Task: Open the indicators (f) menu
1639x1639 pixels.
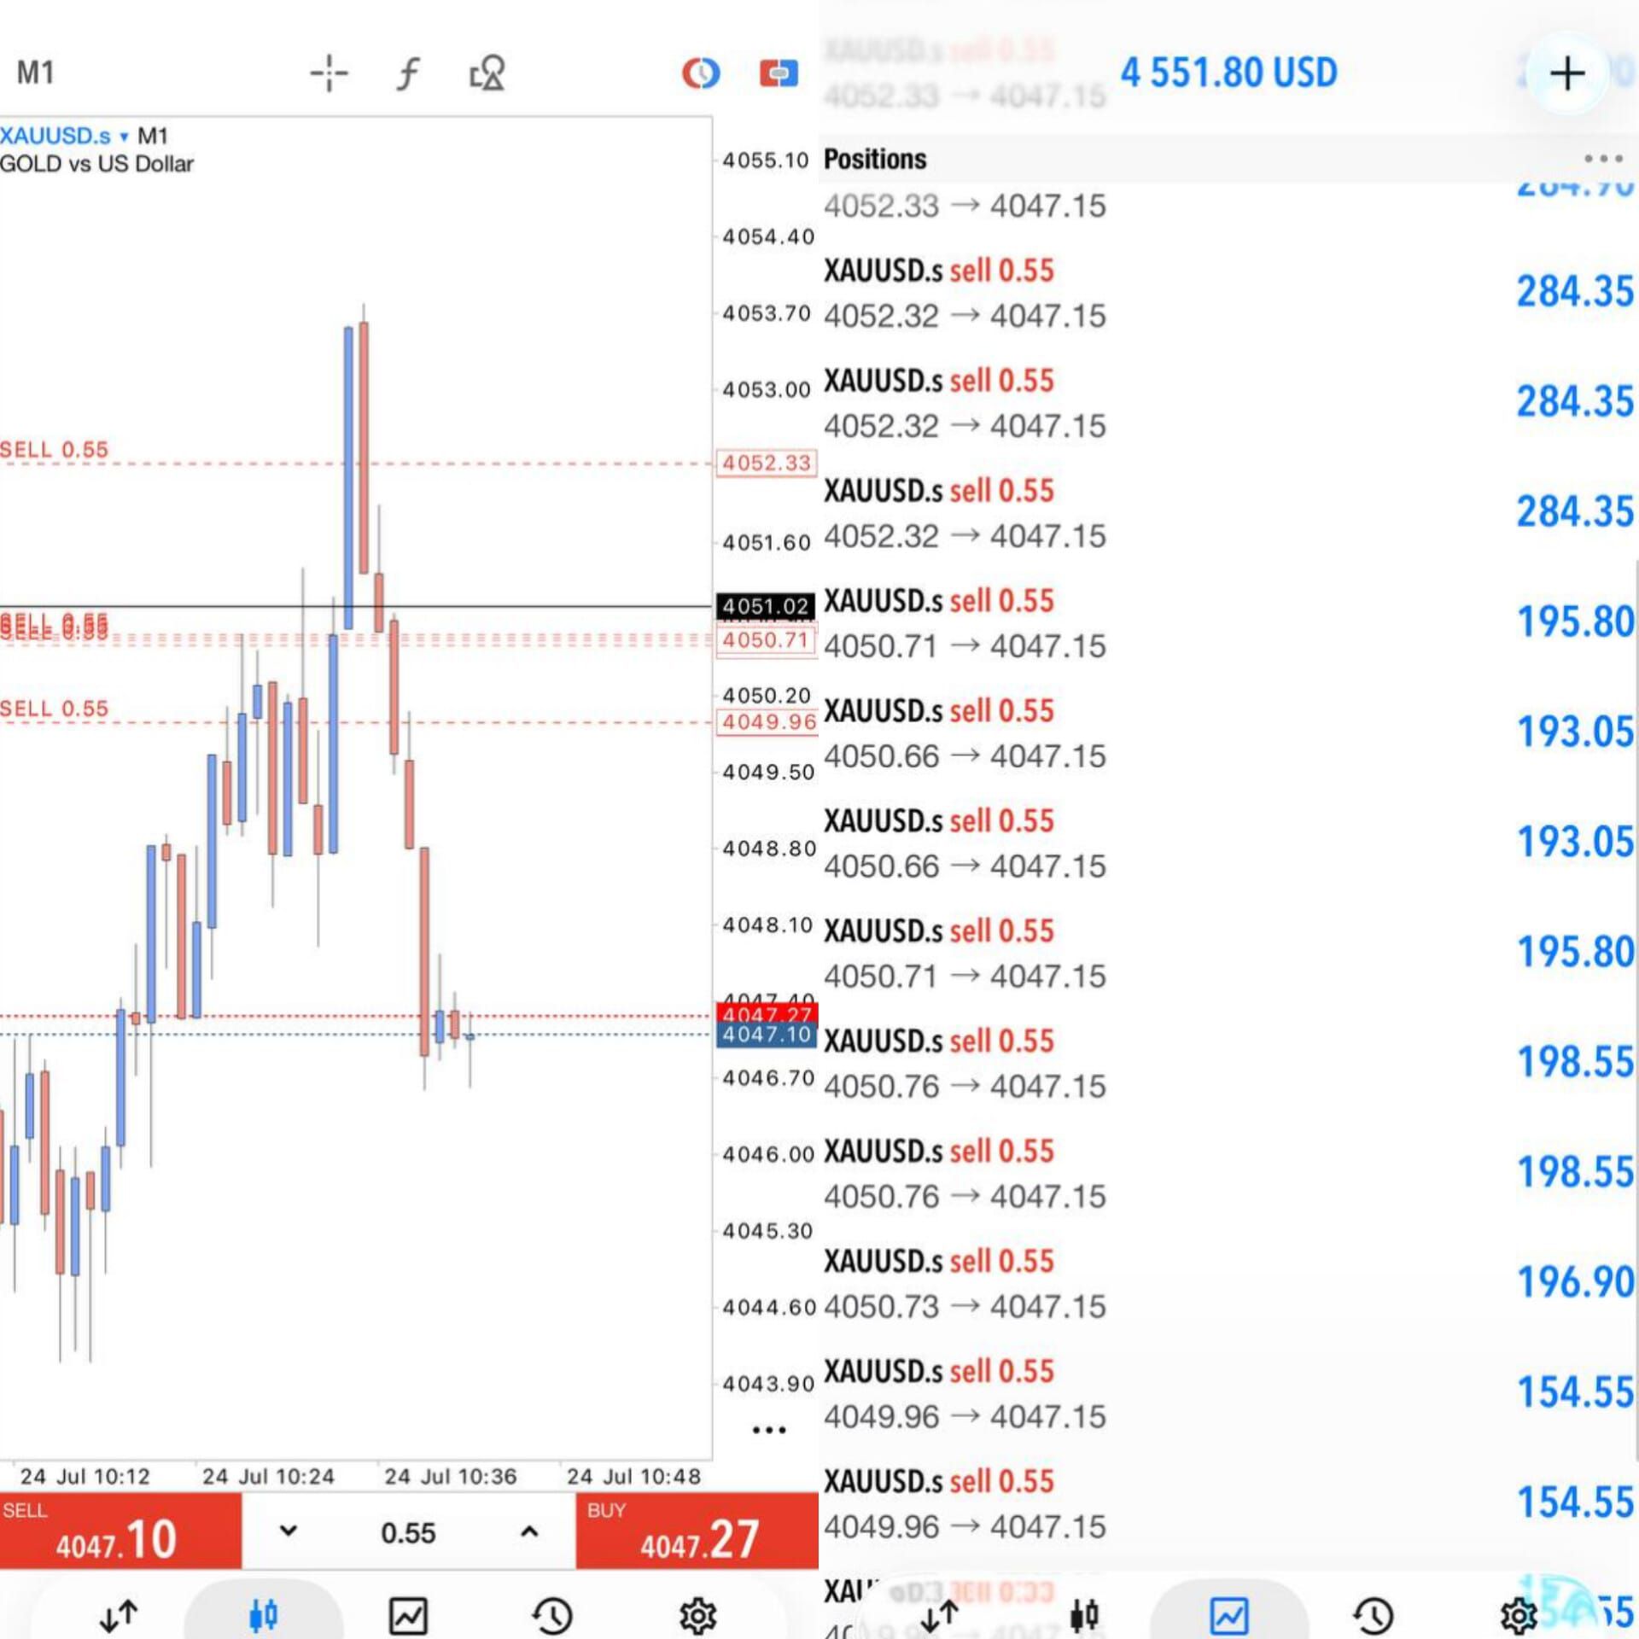Action: click(x=408, y=73)
